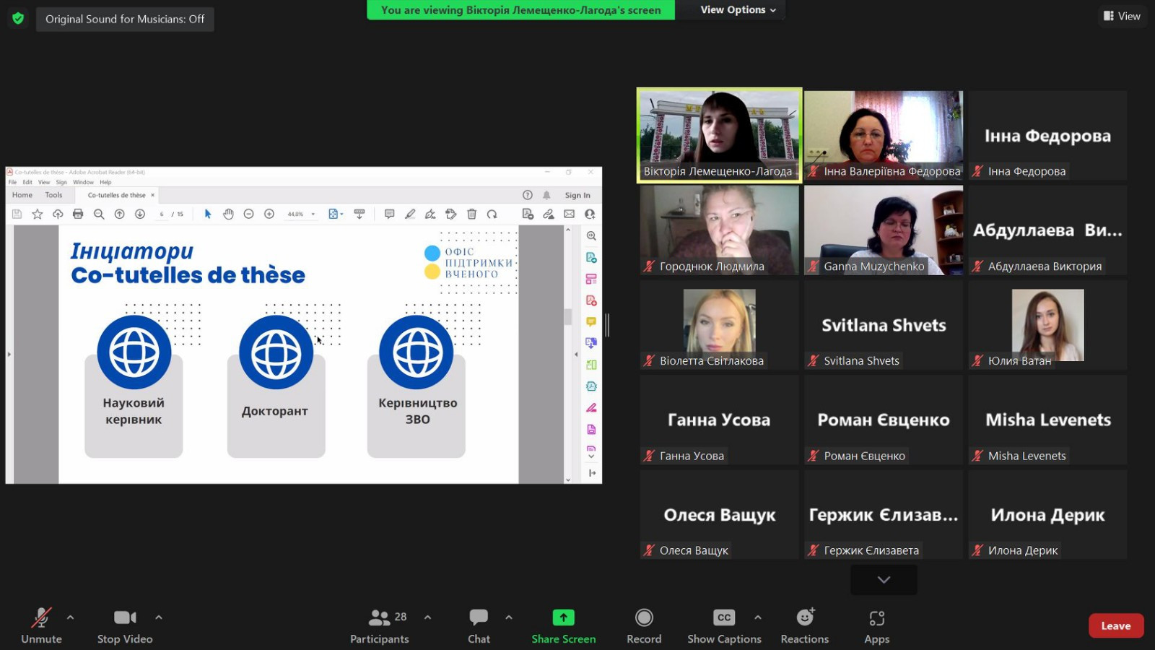Open the Help menu in Acrobat
The height and width of the screenshot is (650, 1155).
click(x=105, y=182)
